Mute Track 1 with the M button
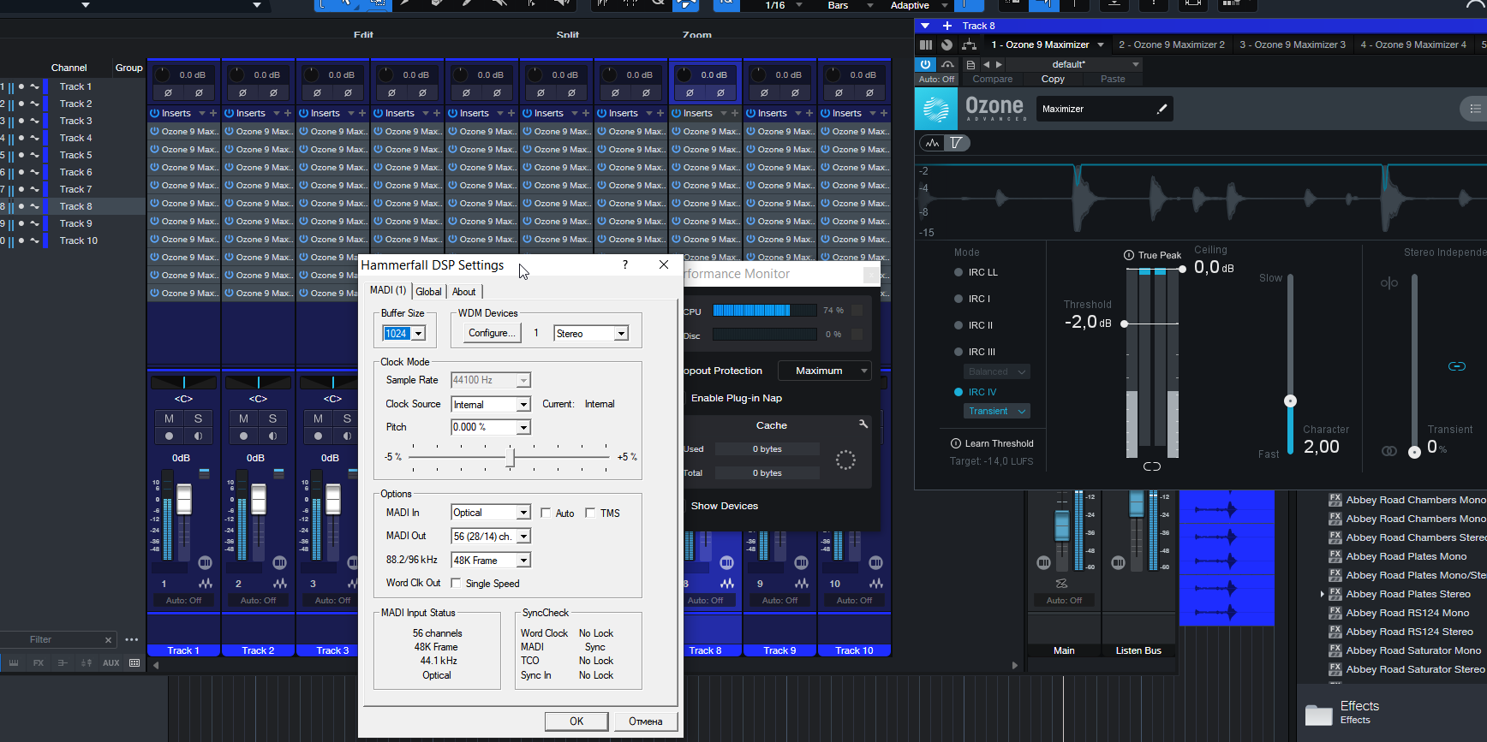This screenshot has height=742, width=1487. (x=169, y=418)
